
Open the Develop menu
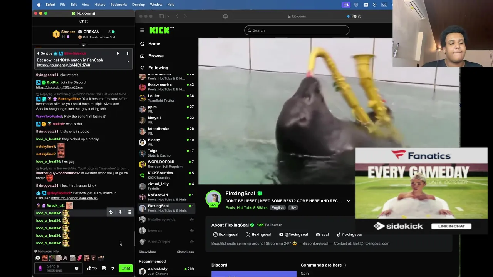coord(139,5)
